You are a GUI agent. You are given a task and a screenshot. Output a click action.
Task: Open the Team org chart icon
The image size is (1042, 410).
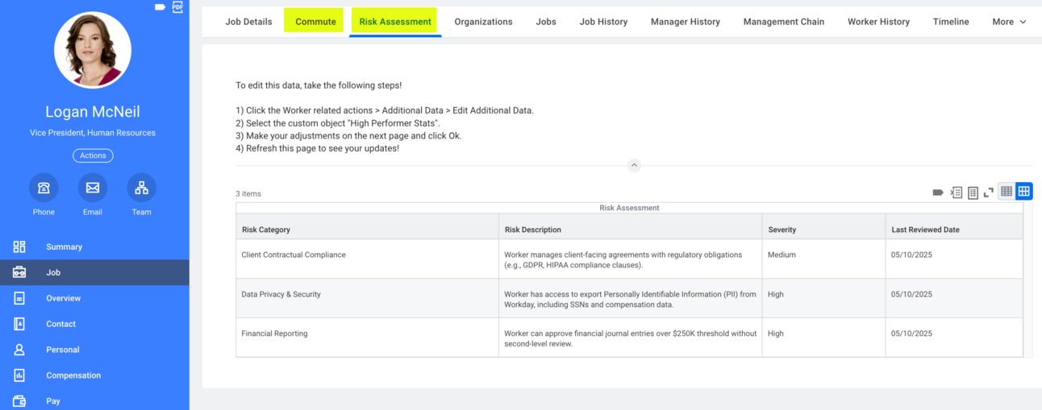pos(141,188)
